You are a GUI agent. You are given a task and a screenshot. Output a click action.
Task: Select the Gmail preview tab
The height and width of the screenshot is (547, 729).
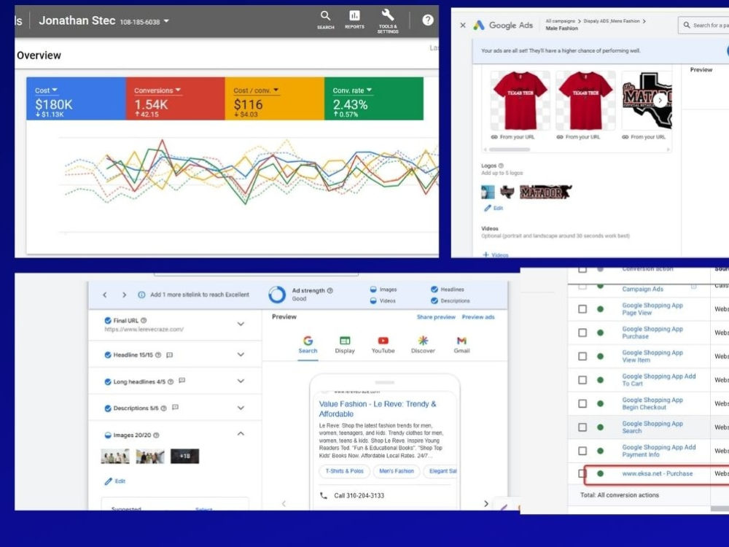461,345
